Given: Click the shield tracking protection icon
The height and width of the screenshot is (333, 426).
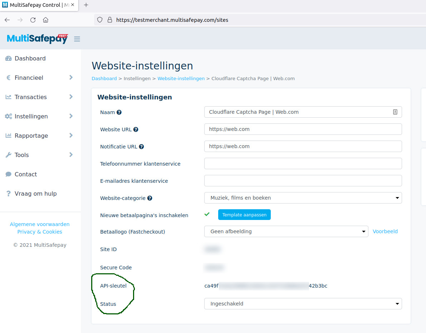Looking at the screenshot, I should coord(100,20).
